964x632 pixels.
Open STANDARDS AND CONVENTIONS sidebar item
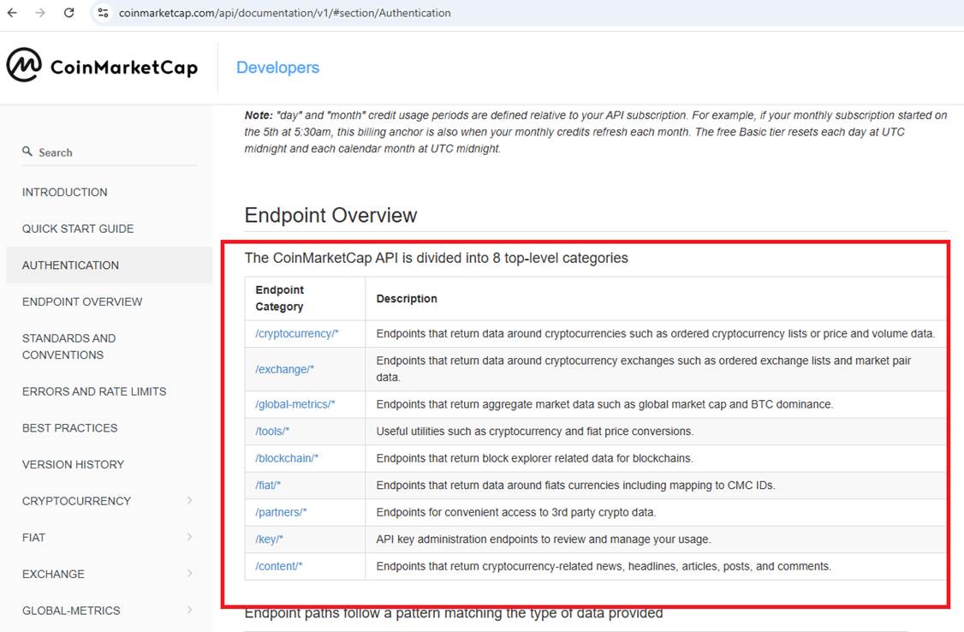[x=68, y=347]
